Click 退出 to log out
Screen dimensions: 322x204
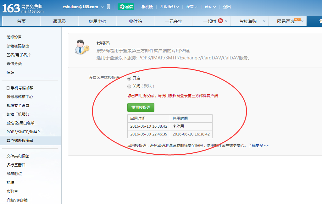[227, 6]
